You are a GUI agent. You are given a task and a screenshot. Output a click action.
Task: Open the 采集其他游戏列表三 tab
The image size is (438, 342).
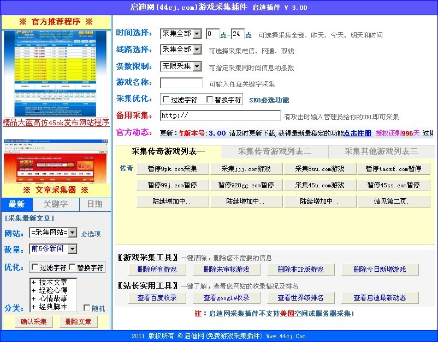click(382, 151)
